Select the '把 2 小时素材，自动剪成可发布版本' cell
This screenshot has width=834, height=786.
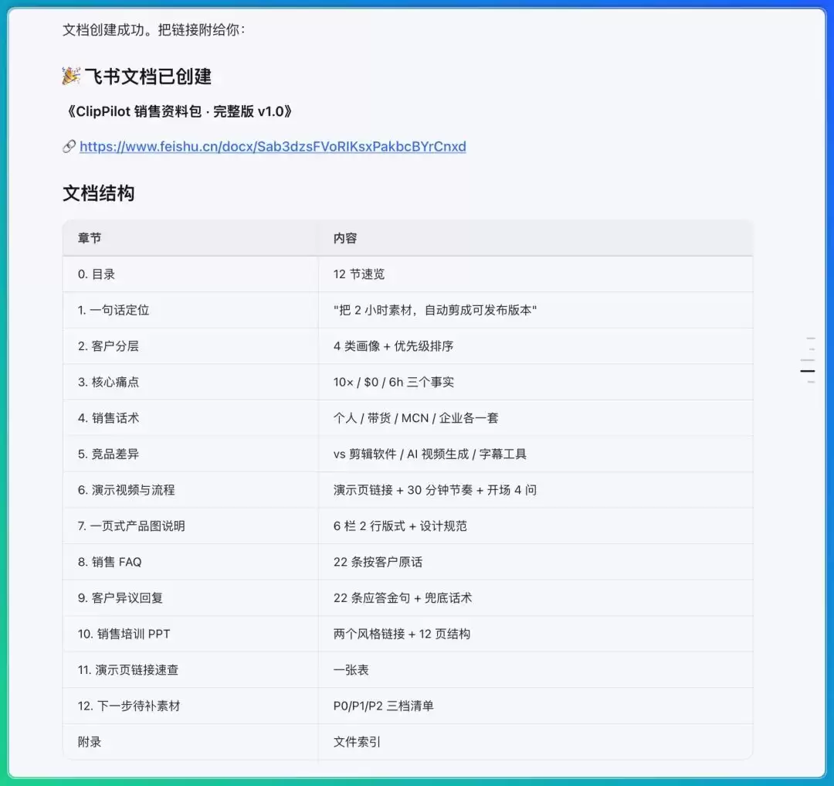pos(536,310)
